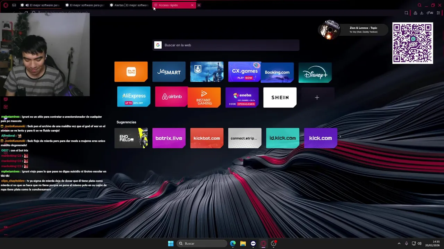Open Opera GX from the taskbar
This screenshot has width=444, height=249.
tap(263, 243)
